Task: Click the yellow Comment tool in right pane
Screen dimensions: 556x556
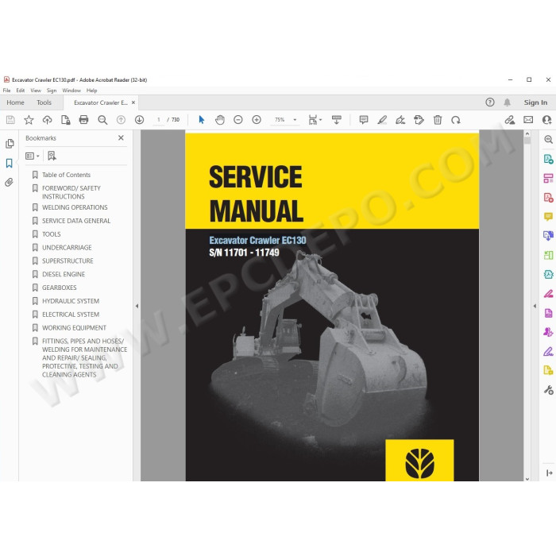Action: coord(548,216)
